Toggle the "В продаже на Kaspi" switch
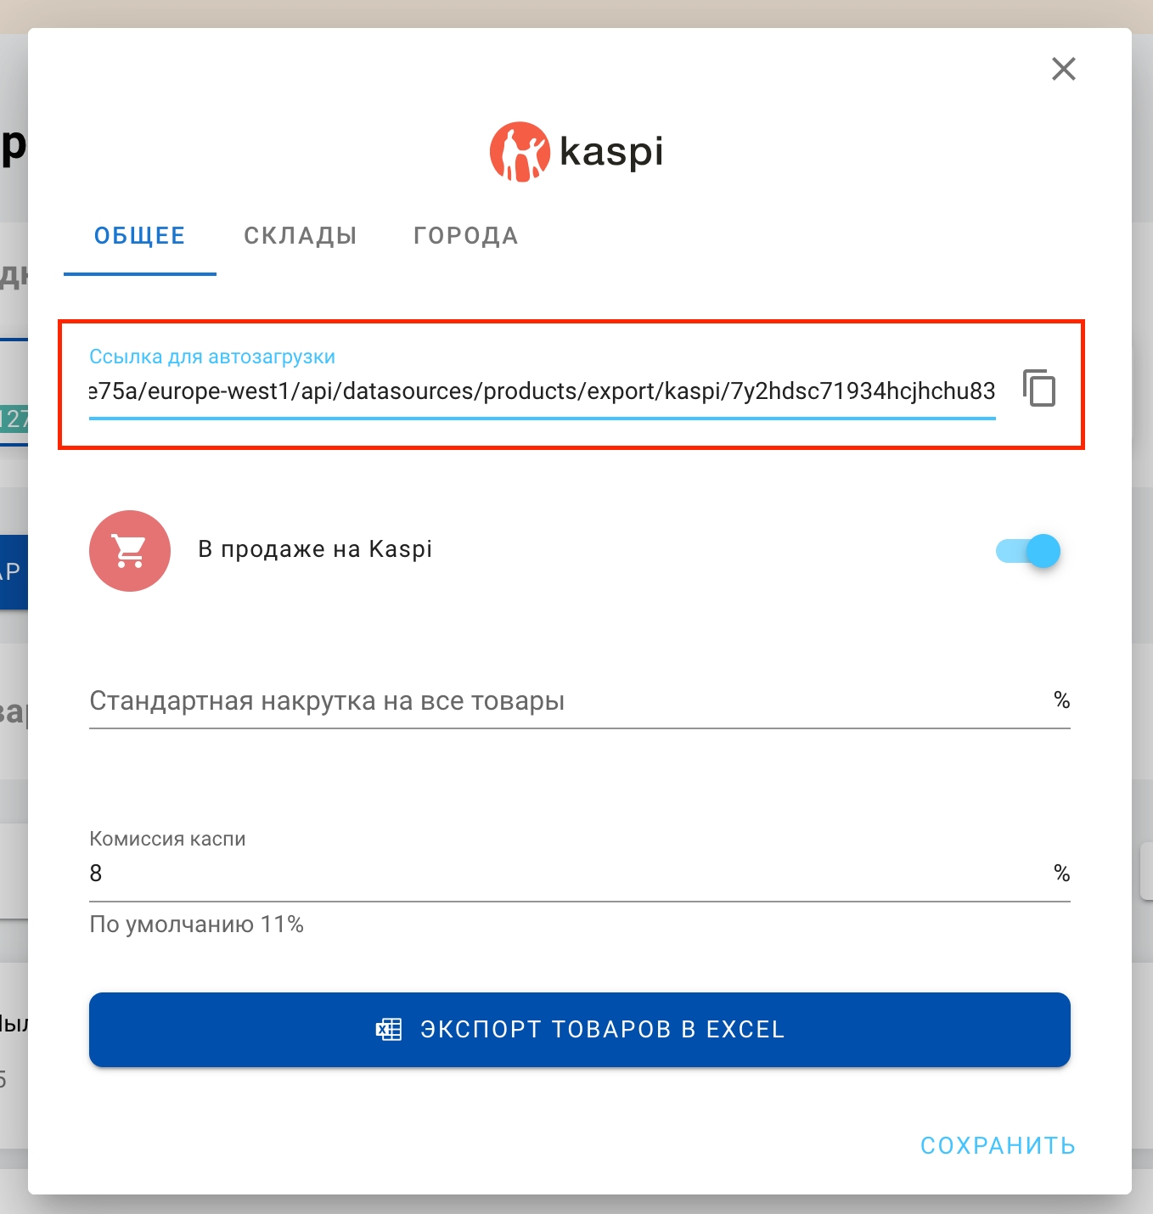Screen dimensions: 1153x1214 tap(1028, 551)
